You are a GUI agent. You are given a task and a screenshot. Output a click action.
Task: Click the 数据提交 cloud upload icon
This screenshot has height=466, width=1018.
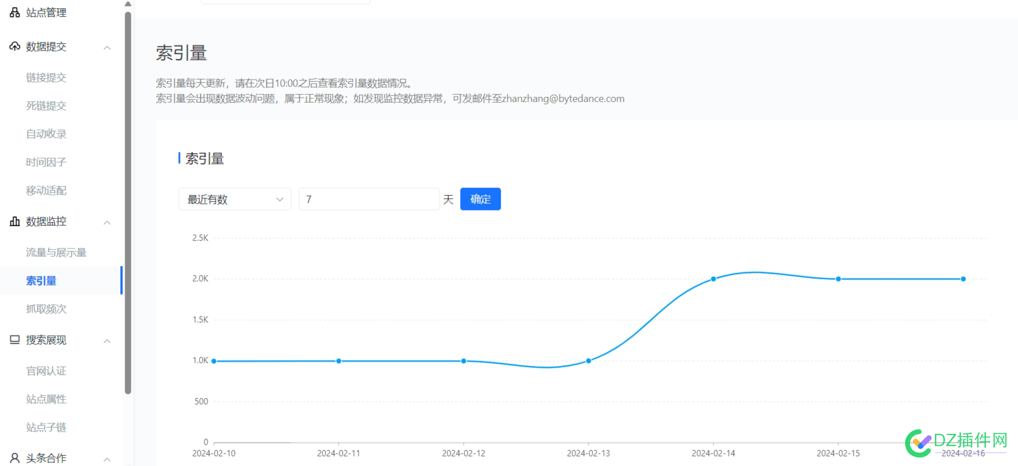15,46
